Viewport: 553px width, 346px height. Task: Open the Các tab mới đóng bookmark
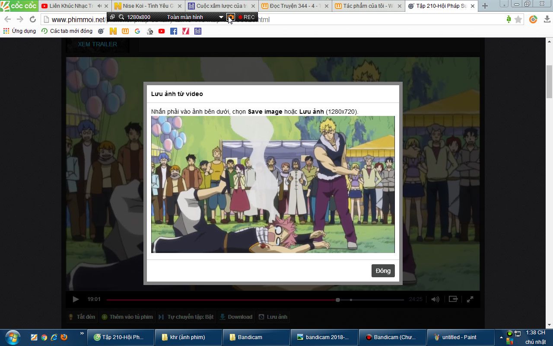(x=67, y=31)
